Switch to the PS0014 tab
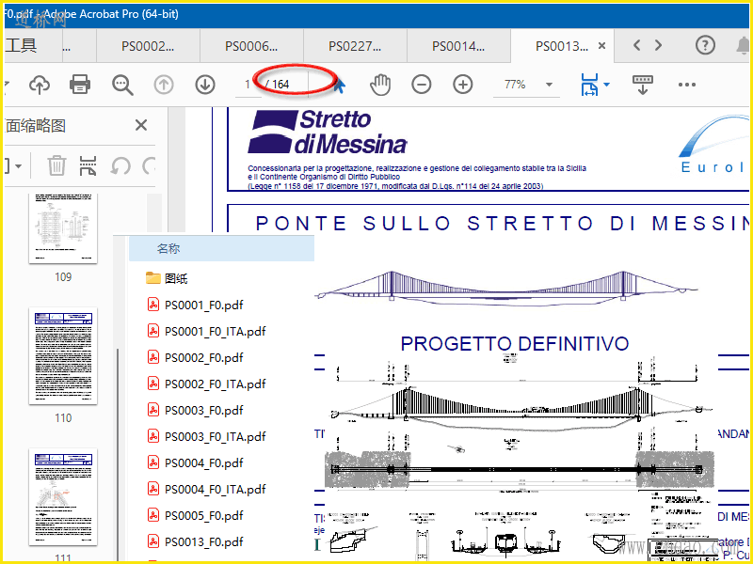753x564 pixels. pos(458,46)
